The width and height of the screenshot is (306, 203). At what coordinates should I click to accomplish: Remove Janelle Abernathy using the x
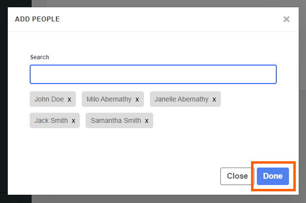pyautogui.click(x=214, y=100)
